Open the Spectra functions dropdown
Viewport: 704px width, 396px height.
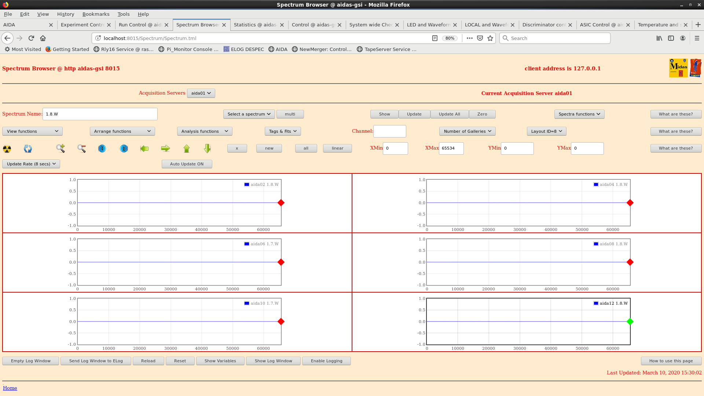pyautogui.click(x=579, y=114)
